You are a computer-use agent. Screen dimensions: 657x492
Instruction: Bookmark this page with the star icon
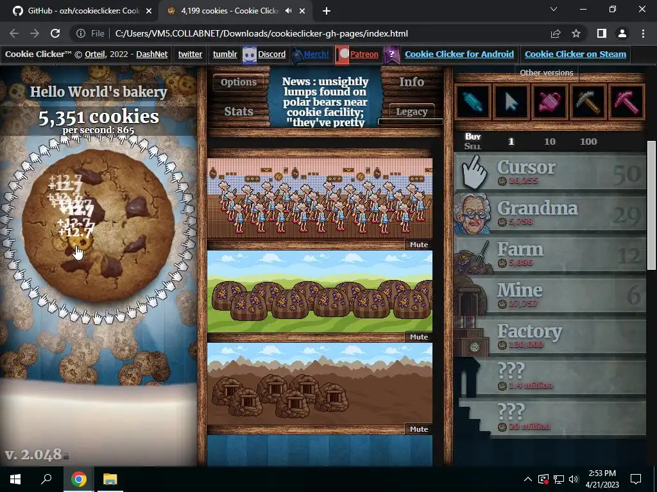pyautogui.click(x=576, y=33)
